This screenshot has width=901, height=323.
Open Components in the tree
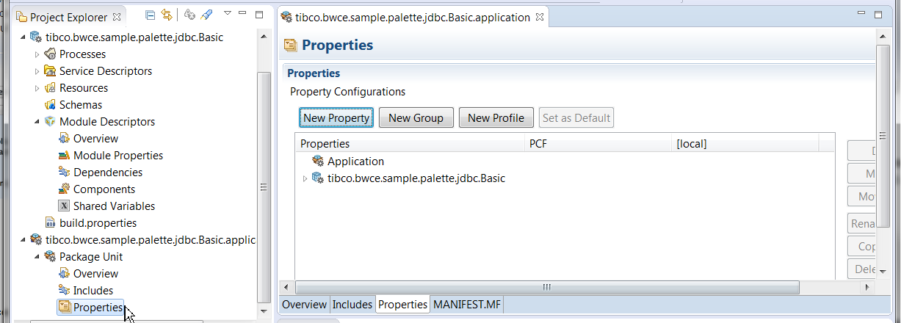(x=104, y=189)
